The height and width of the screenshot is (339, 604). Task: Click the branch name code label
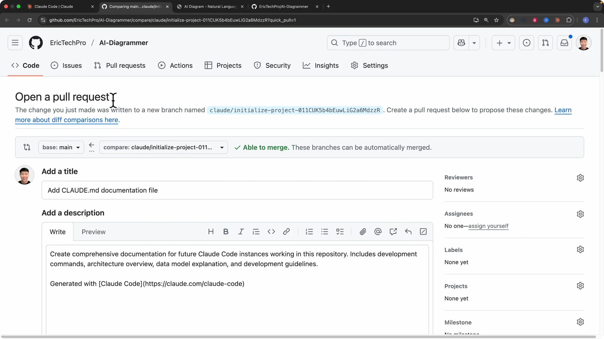pyautogui.click(x=295, y=110)
